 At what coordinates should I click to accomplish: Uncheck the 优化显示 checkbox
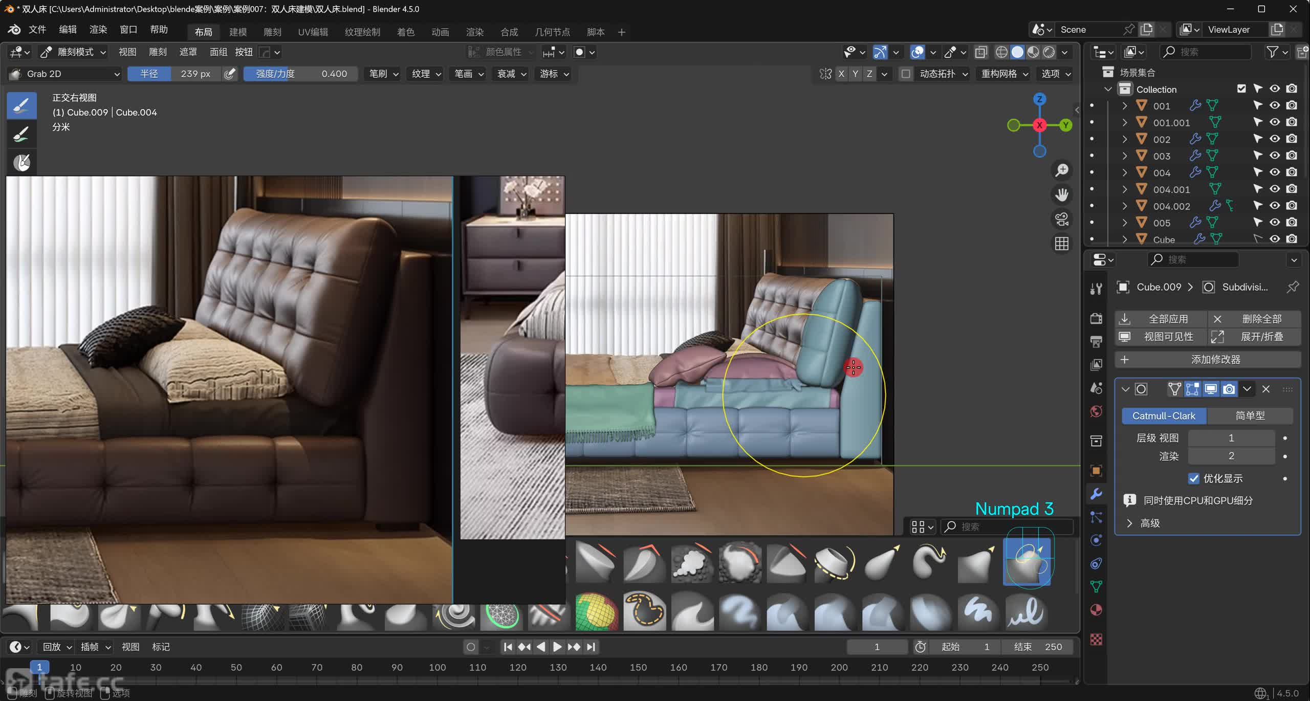1193,478
